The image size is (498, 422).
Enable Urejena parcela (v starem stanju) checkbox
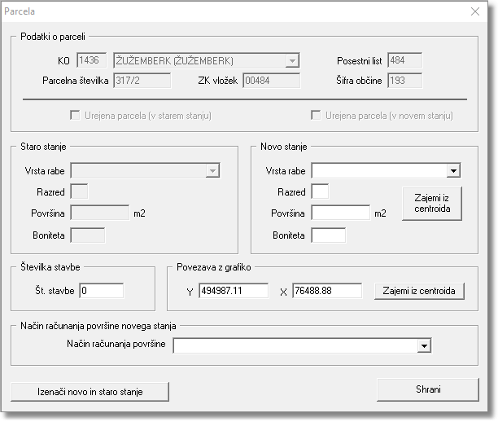76,116
